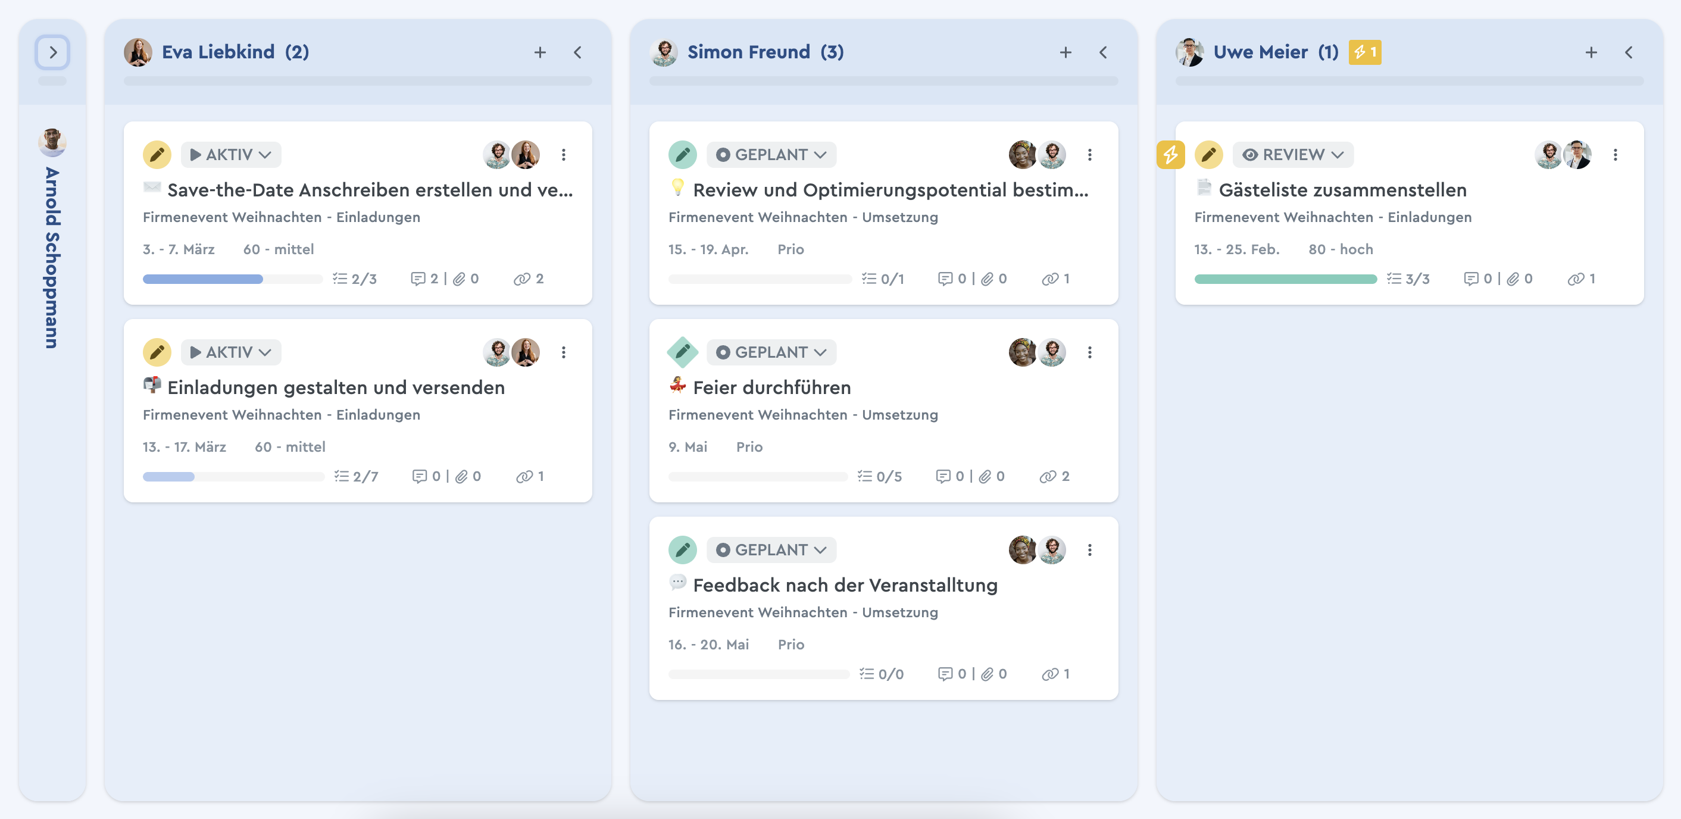Click assignee avatars on Gästeliste card
The height and width of the screenshot is (819, 1681).
tap(1563, 155)
